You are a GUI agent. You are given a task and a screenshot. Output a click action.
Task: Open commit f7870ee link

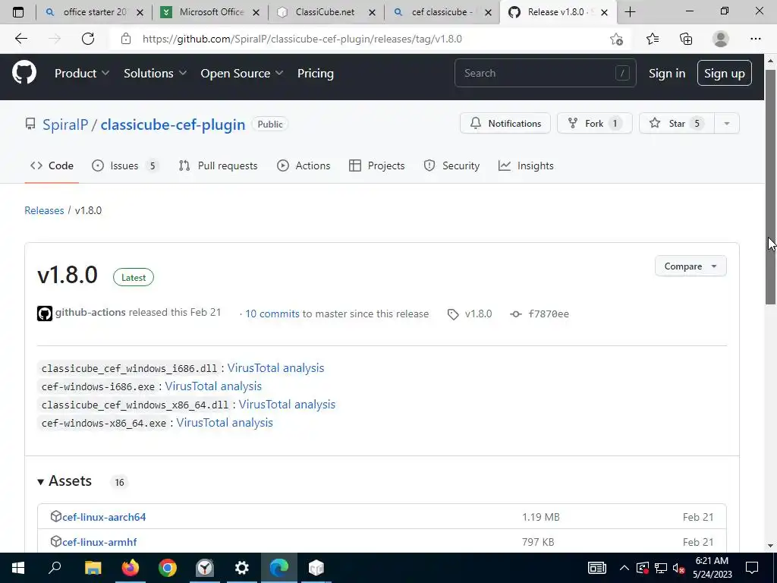pos(548,314)
